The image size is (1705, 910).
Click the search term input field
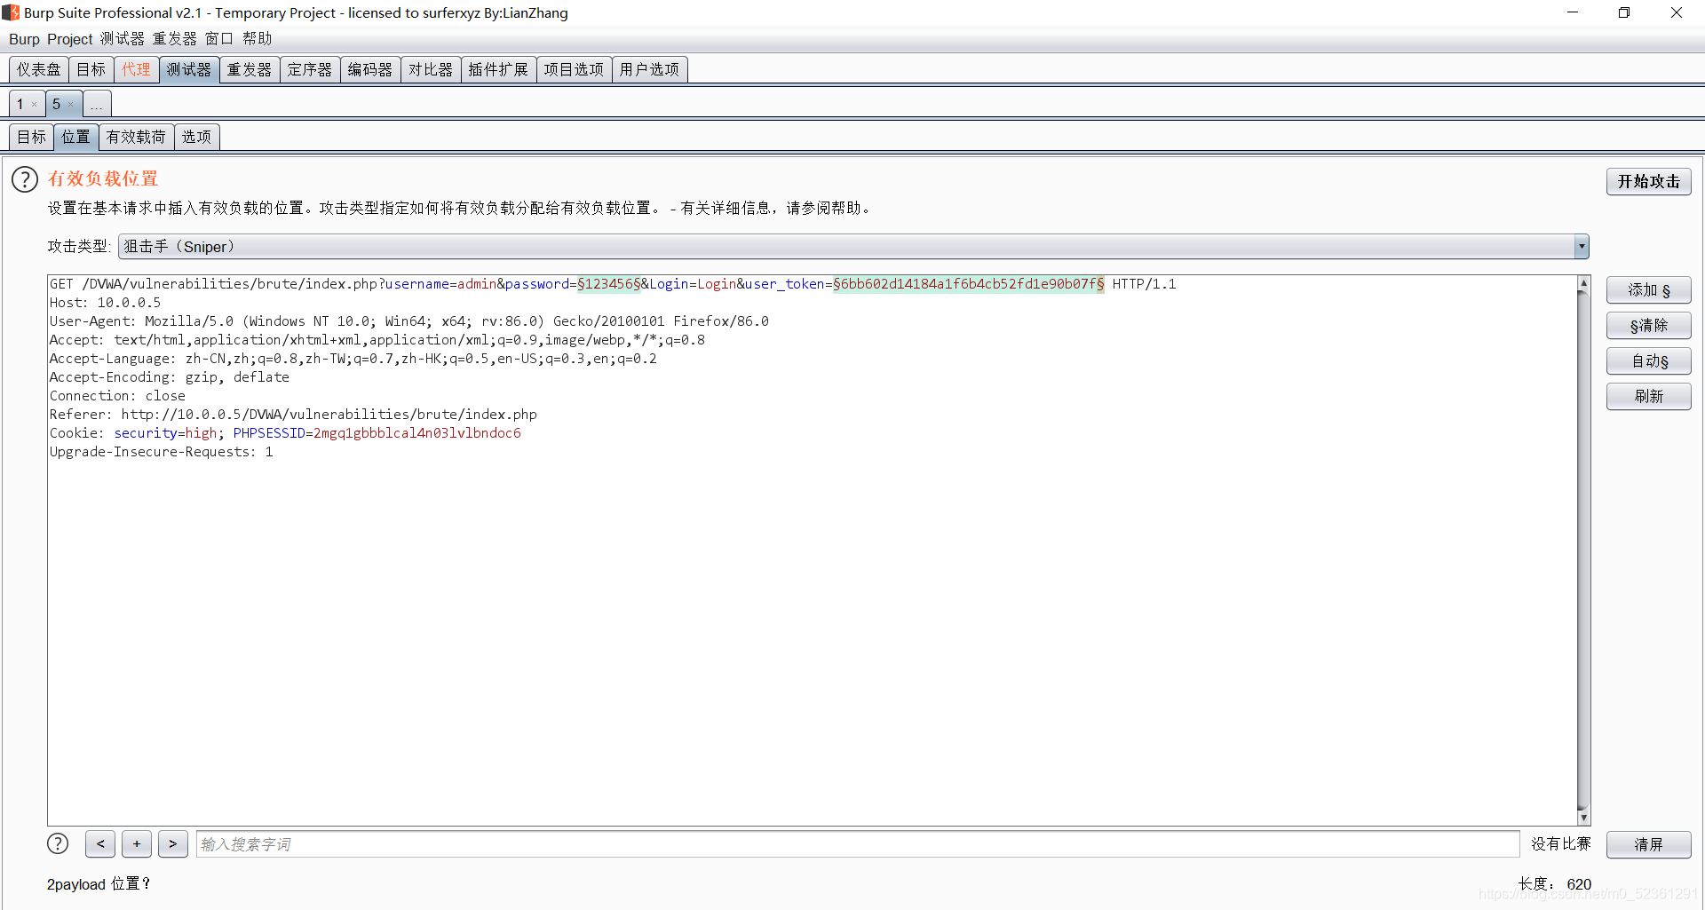858,844
